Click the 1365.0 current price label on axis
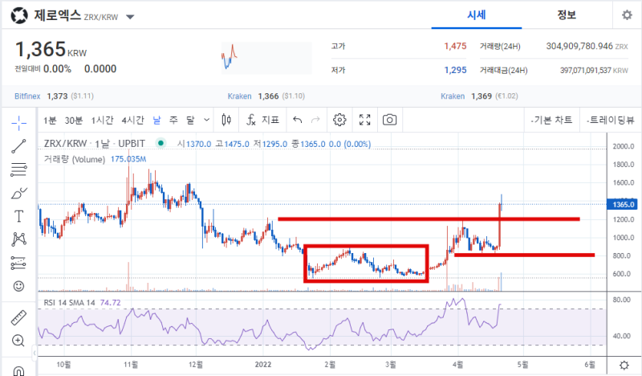 point(624,204)
